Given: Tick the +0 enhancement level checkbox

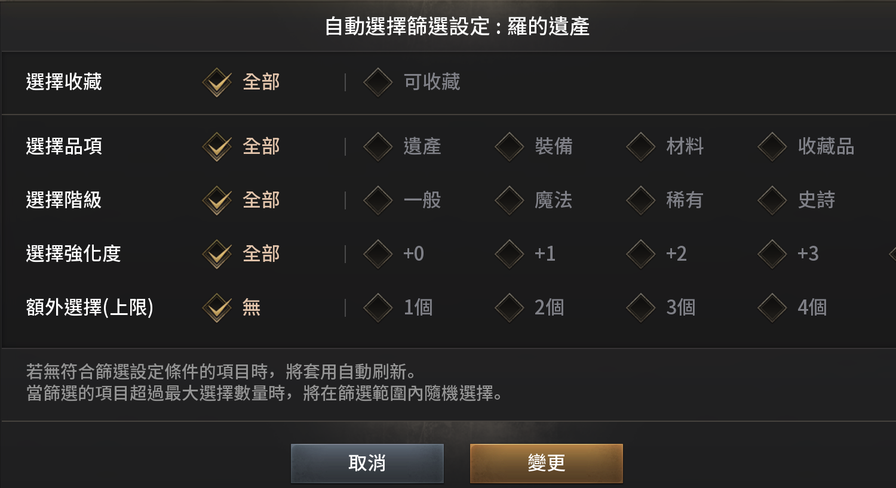Looking at the screenshot, I should (x=378, y=254).
